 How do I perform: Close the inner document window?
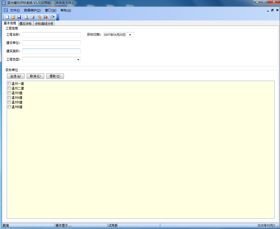(277, 10)
